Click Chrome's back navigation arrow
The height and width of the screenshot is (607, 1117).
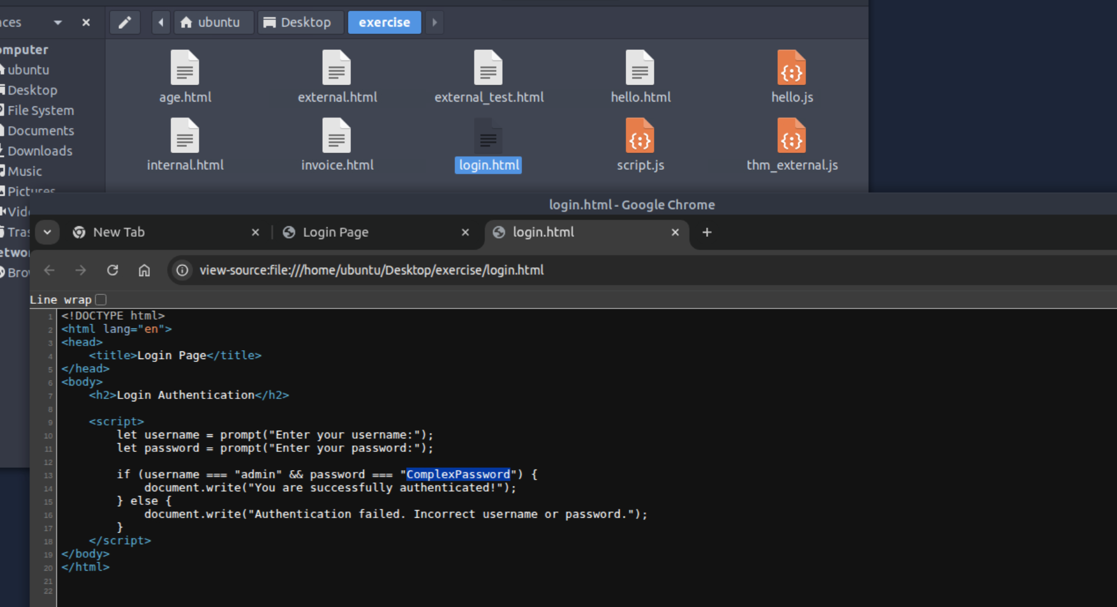(x=49, y=270)
